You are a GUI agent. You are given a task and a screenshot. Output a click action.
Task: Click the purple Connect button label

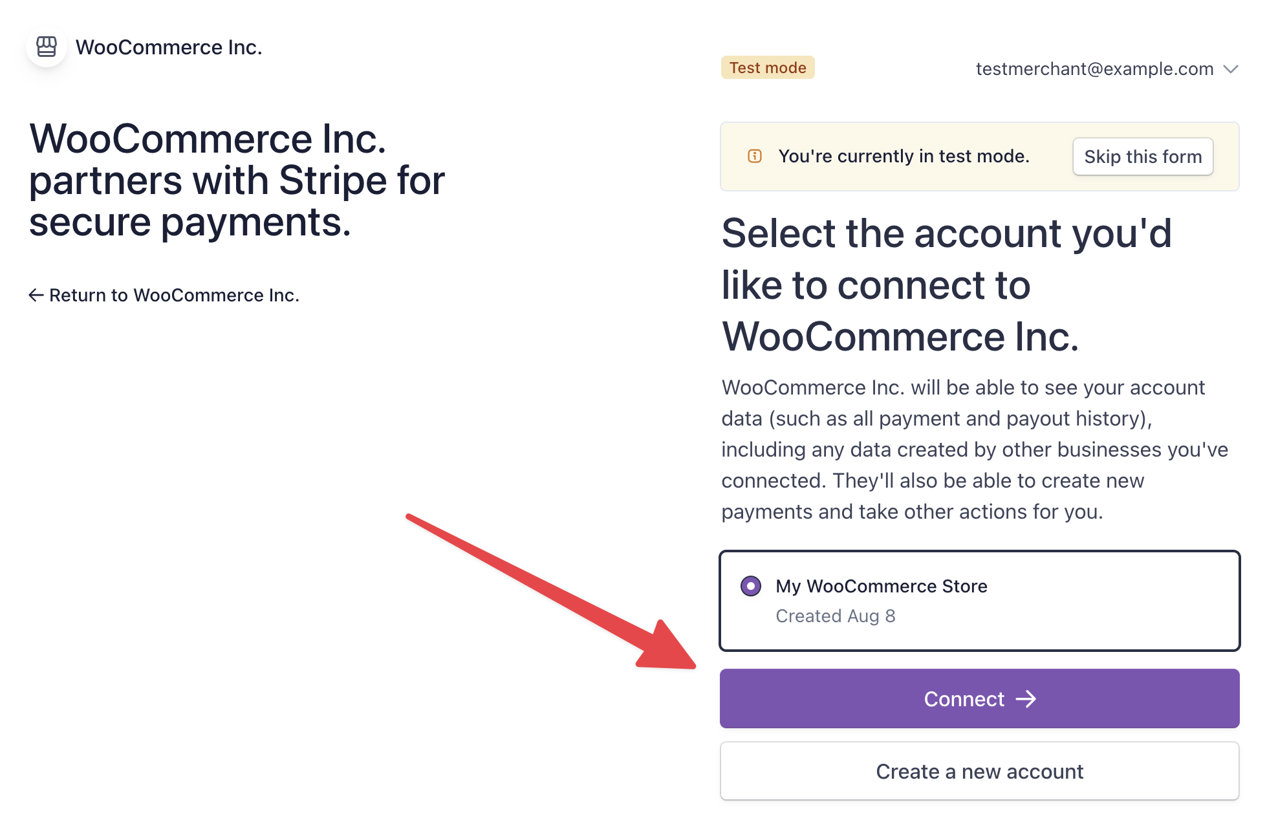click(x=964, y=699)
